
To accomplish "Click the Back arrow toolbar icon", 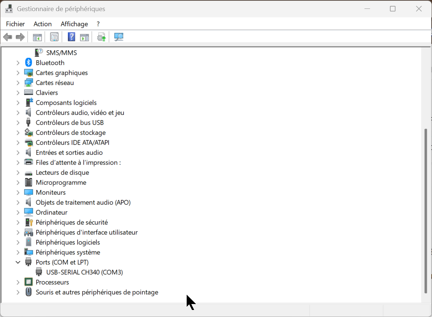I will pyautogui.click(x=8, y=37).
